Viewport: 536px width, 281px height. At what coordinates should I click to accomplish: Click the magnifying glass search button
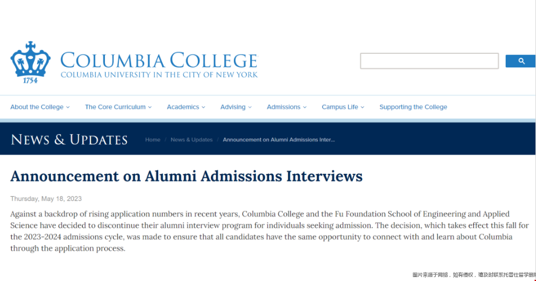(521, 61)
